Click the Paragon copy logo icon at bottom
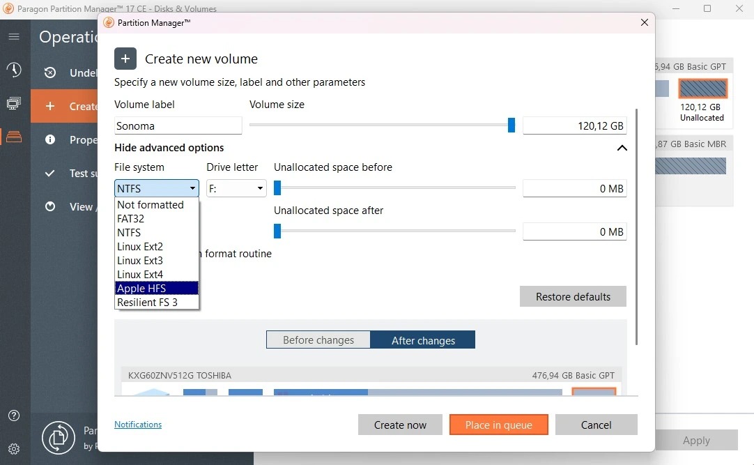The width and height of the screenshot is (754, 465). [58, 438]
